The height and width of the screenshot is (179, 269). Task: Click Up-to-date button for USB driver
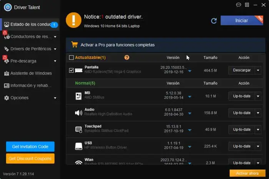click(x=242, y=146)
